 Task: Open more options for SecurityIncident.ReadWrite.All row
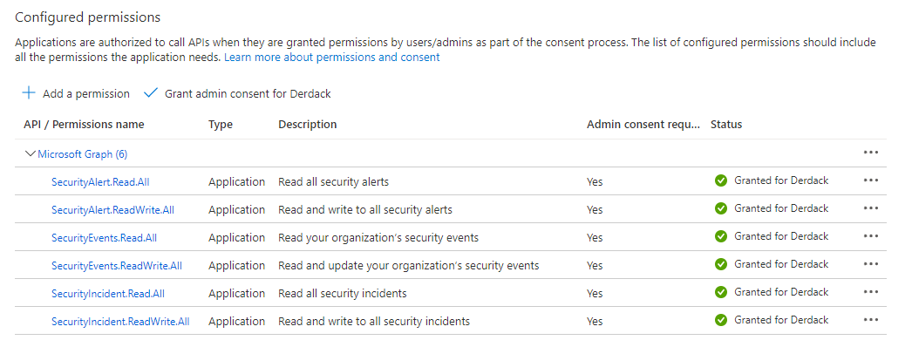(871, 320)
